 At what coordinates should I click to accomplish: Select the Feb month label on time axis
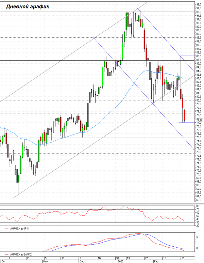pyautogui.click(x=156, y=261)
